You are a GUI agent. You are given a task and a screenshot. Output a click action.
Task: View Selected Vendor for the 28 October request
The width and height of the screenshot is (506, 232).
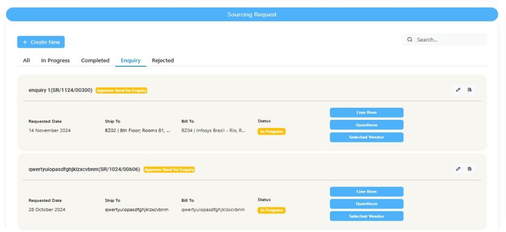(367, 216)
